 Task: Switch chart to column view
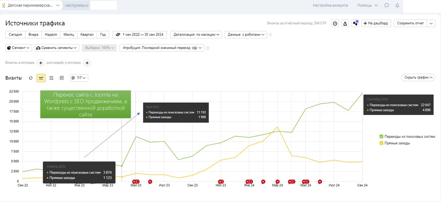click(x=62, y=78)
